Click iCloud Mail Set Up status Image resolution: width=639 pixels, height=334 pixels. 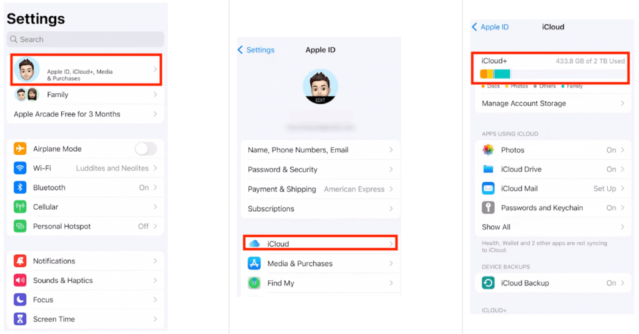604,189
